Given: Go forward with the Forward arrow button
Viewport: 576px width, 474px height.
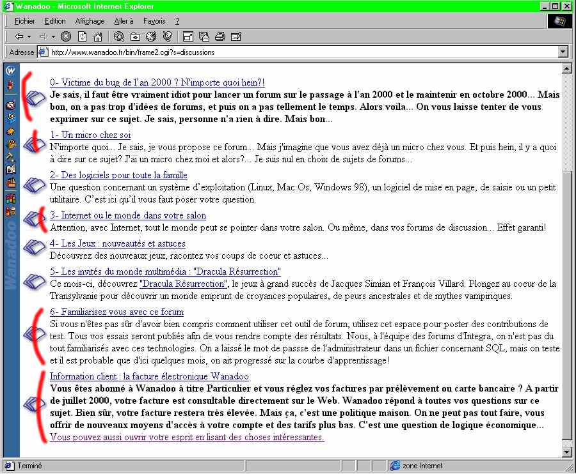Looking at the screenshot, I should click(44, 36).
